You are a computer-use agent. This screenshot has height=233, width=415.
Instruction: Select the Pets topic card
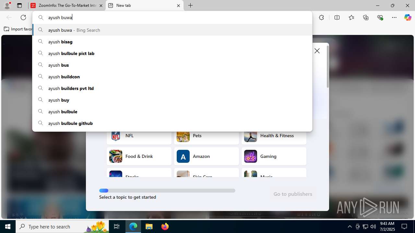(x=207, y=138)
